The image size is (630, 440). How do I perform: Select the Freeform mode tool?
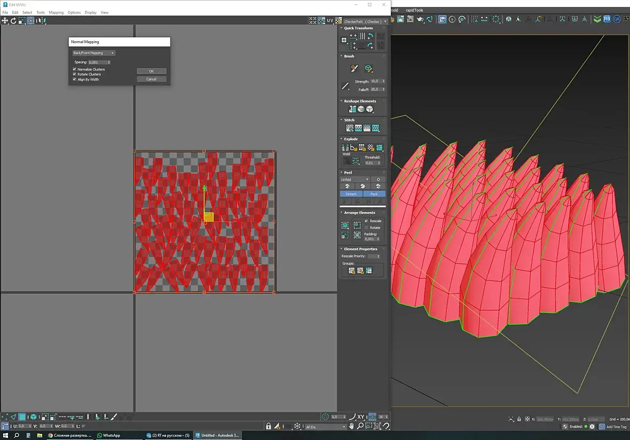pos(30,20)
